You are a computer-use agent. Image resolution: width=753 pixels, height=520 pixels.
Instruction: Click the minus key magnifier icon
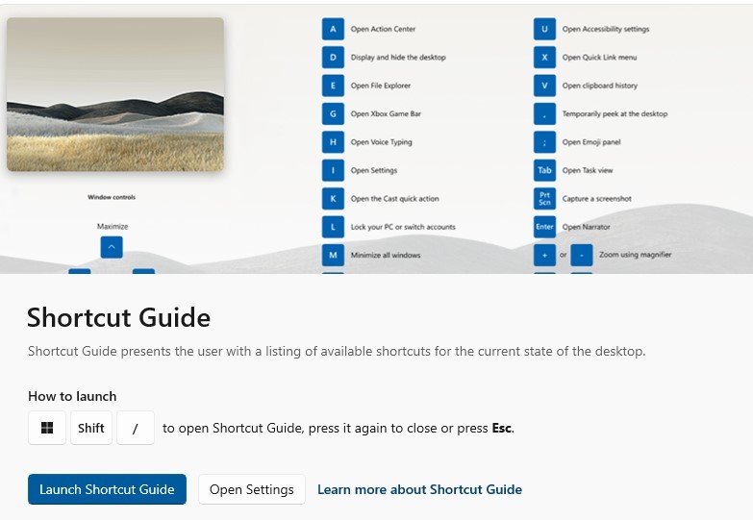pos(582,255)
